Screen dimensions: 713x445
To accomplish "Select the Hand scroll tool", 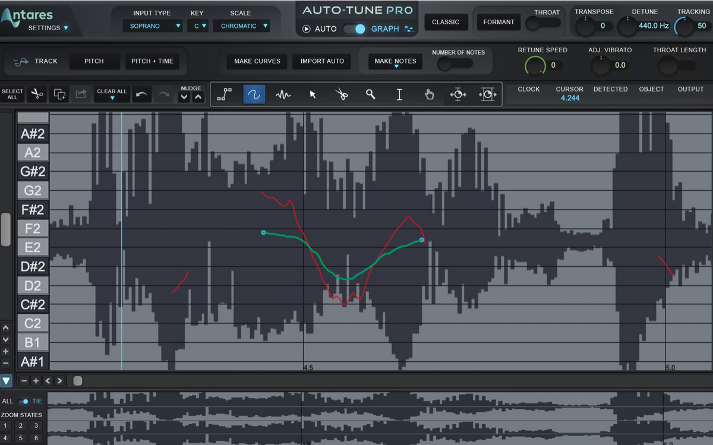I will click(429, 94).
